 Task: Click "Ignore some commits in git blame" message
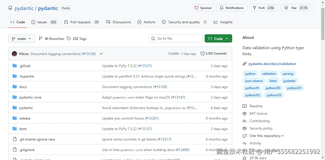129,139
